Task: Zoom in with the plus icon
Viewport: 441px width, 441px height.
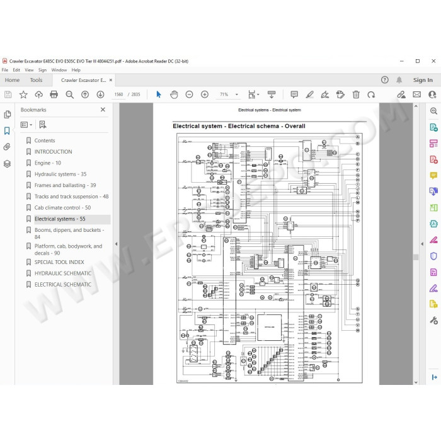Action: click(205, 94)
